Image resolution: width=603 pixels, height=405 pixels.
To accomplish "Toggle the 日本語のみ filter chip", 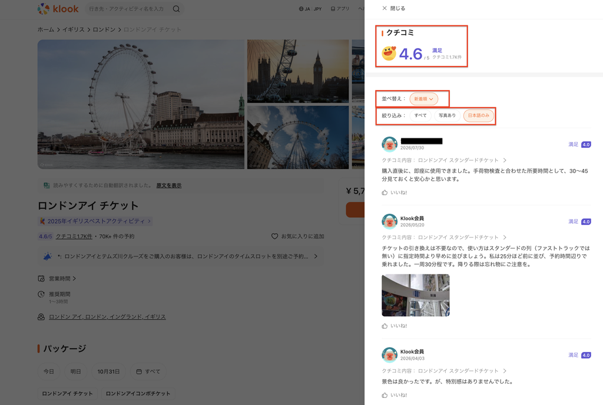I will point(478,115).
